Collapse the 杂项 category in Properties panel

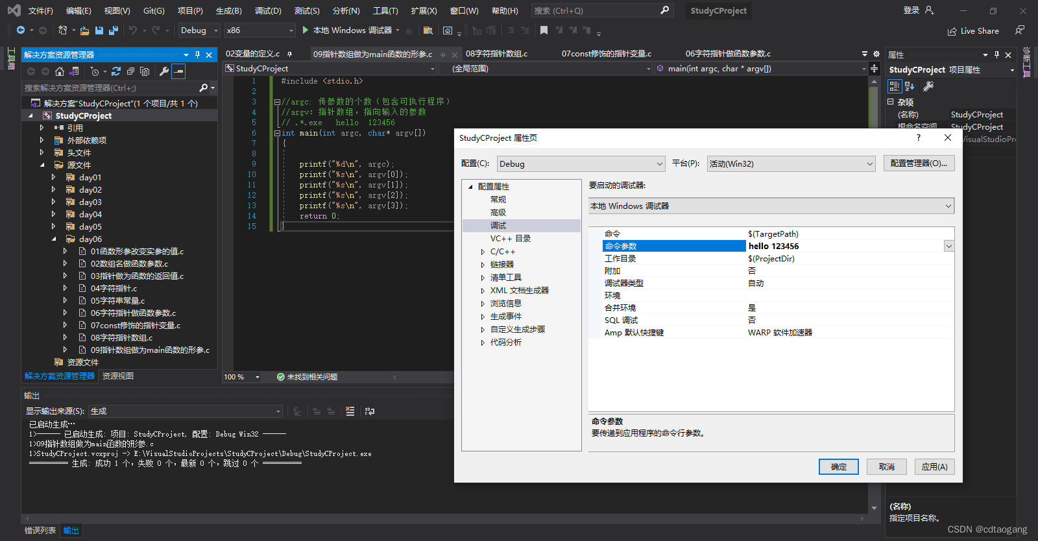891,102
